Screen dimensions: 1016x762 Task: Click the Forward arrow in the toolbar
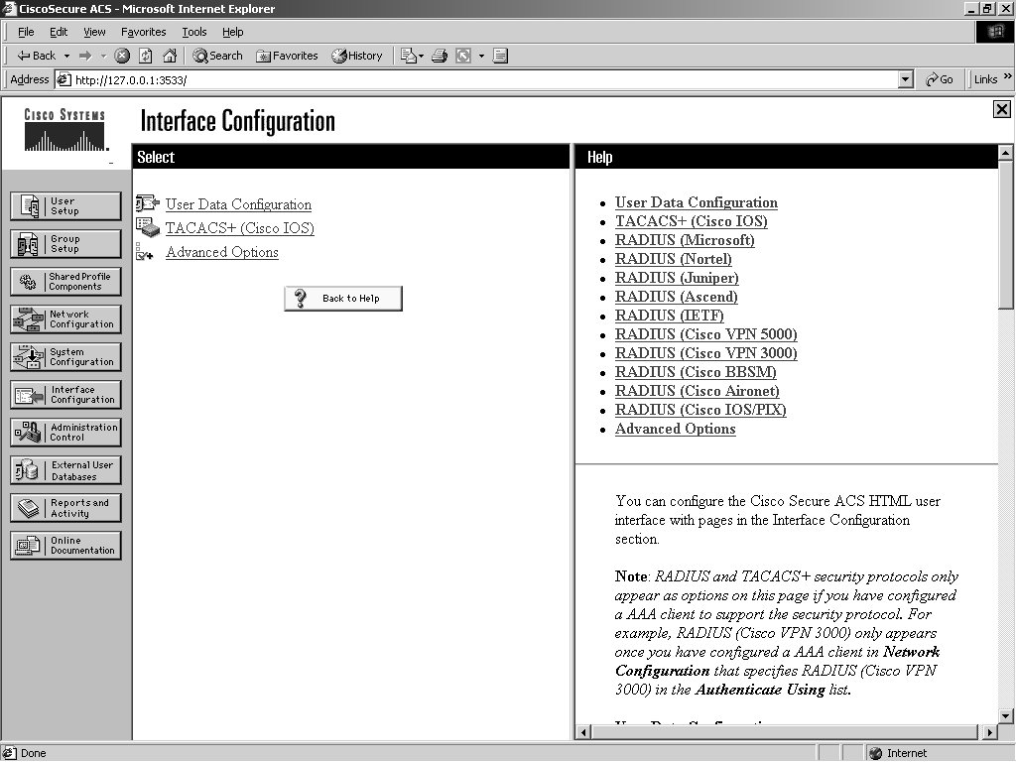[85, 56]
